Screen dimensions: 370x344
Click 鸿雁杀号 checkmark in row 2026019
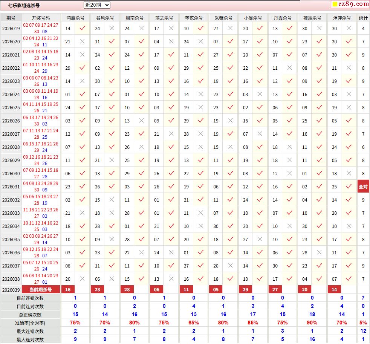coord(82,28)
